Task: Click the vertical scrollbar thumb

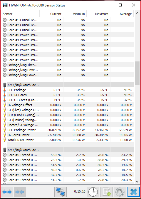Action: point(137,73)
